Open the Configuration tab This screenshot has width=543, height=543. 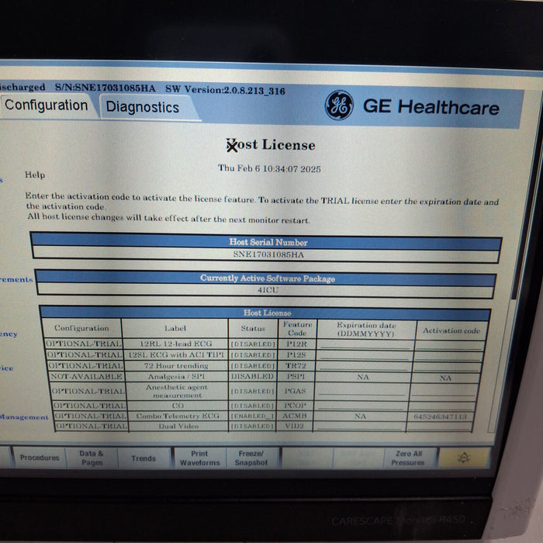pyautogui.click(x=47, y=105)
